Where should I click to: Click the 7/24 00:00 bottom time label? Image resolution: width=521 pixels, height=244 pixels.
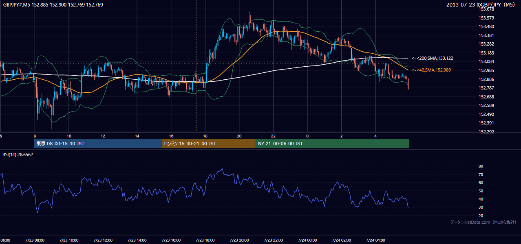coord(307,240)
